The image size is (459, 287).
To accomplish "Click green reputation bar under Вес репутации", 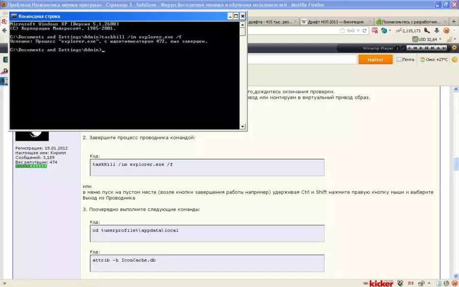I will 31,166.
